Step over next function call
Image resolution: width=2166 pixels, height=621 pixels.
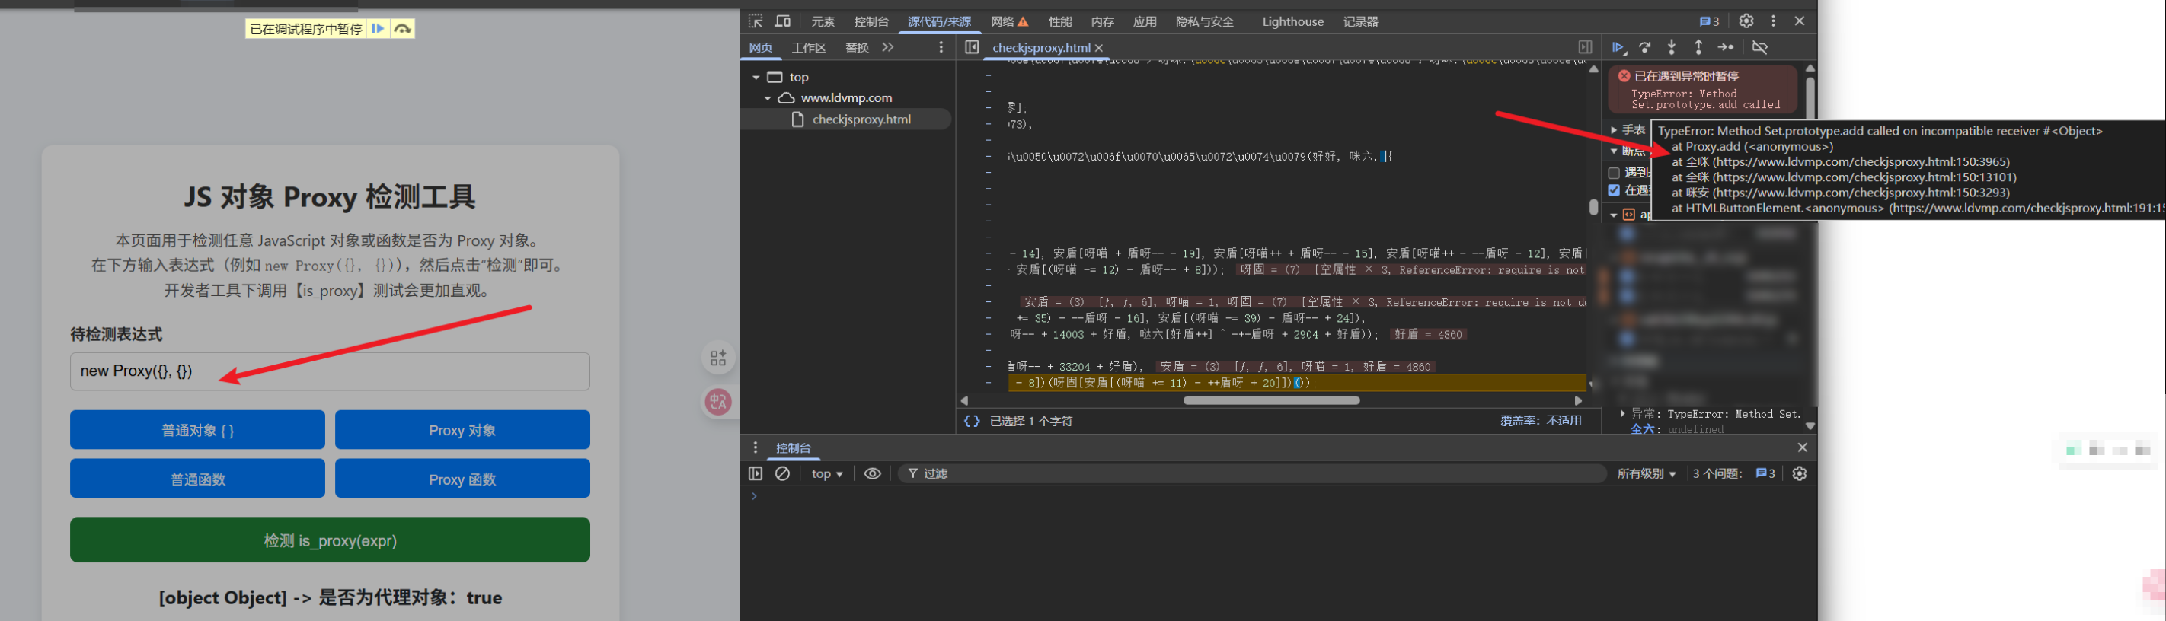[1644, 47]
